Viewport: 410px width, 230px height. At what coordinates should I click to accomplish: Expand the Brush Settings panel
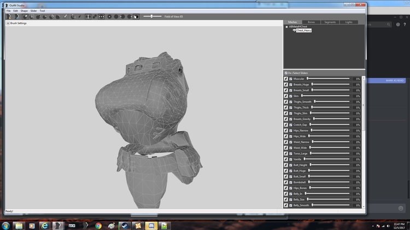[8, 23]
